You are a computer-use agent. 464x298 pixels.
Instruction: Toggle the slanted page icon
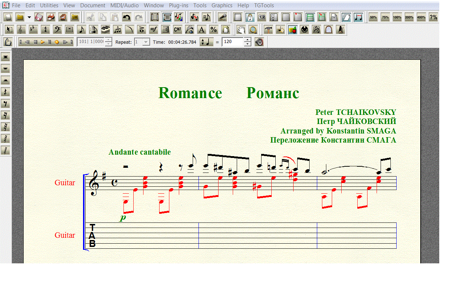(346, 17)
